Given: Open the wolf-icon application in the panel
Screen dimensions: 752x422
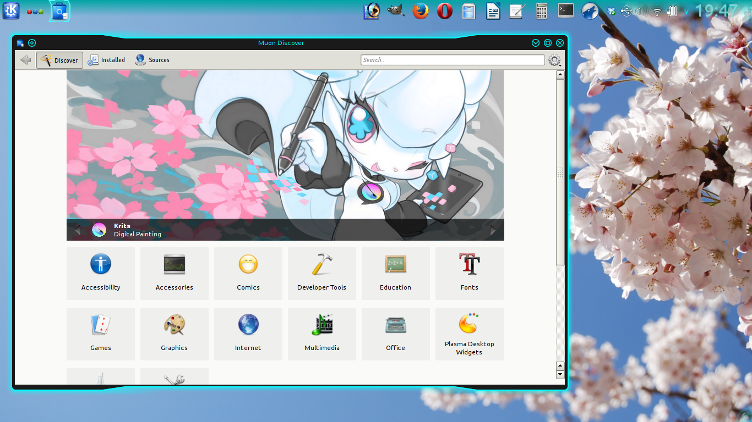Looking at the screenshot, I should tap(590, 10).
